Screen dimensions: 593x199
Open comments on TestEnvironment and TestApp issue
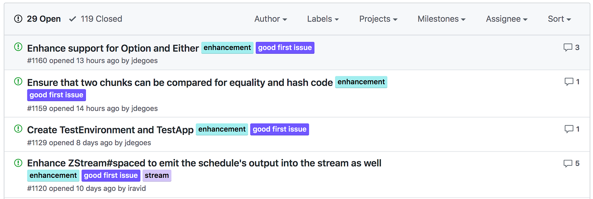pyautogui.click(x=572, y=129)
